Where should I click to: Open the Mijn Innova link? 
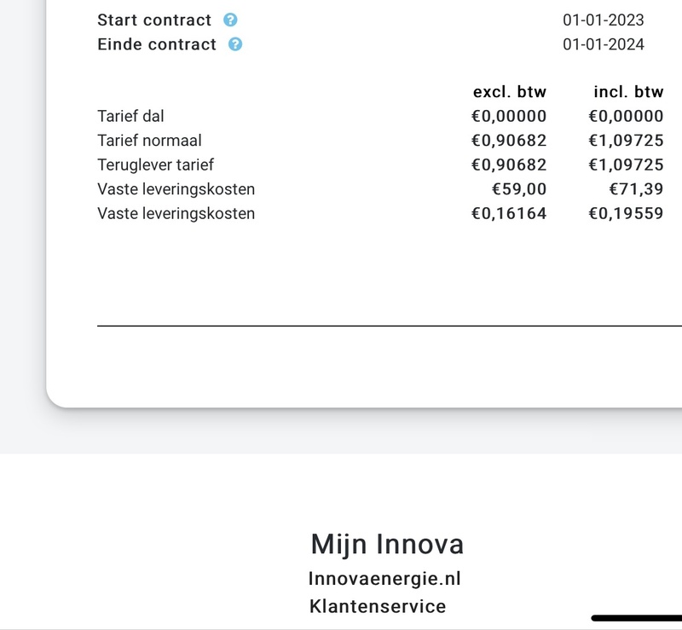tap(387, 543)
